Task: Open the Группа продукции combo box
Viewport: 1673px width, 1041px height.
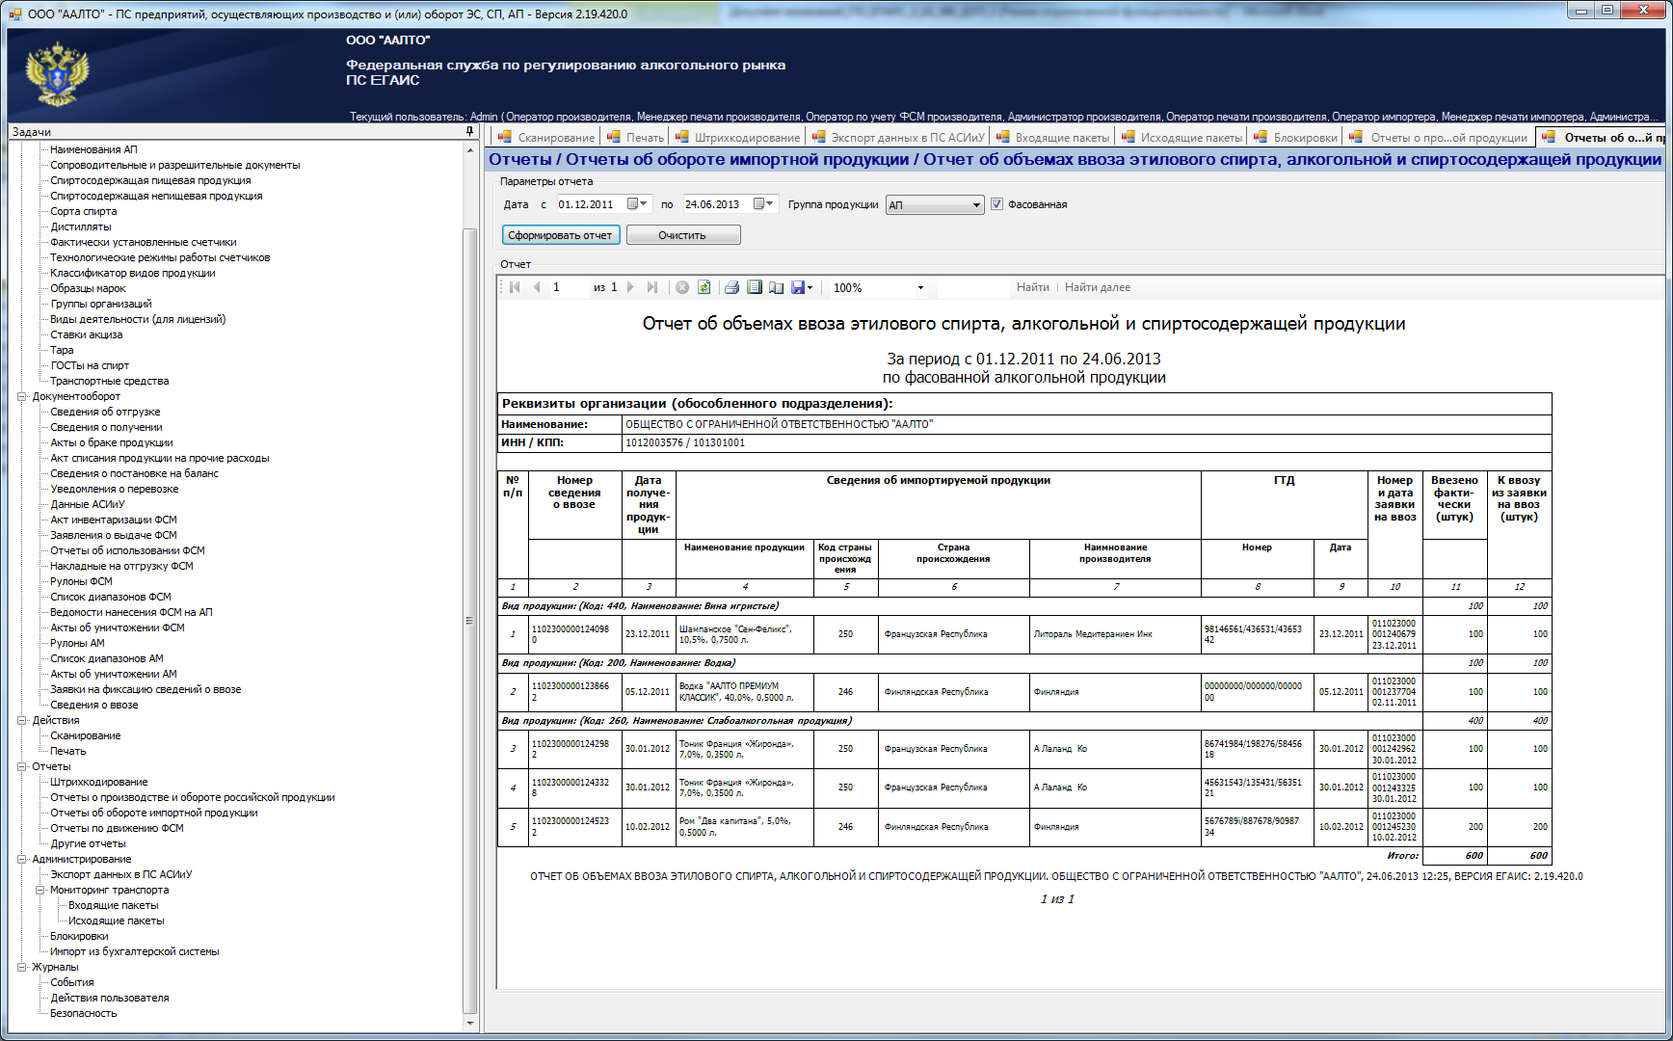Action: (x=934, y=205)
